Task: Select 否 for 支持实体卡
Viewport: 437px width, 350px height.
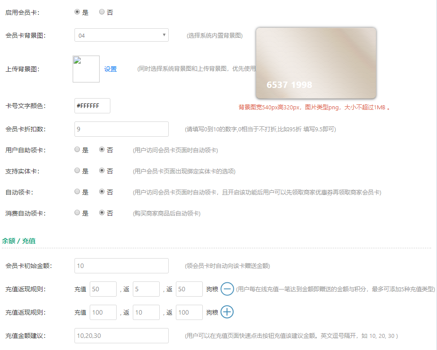Action: tap(102, 170)
